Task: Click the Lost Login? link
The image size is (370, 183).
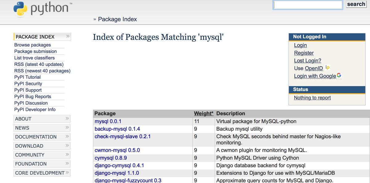Action: 308,60
